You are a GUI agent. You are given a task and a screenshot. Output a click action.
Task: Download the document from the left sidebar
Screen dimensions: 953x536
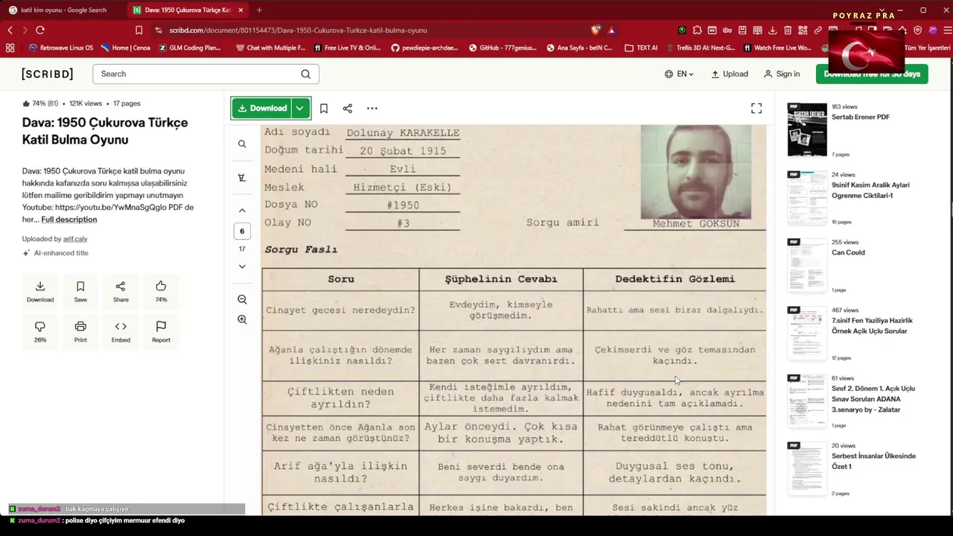(40, 291)
